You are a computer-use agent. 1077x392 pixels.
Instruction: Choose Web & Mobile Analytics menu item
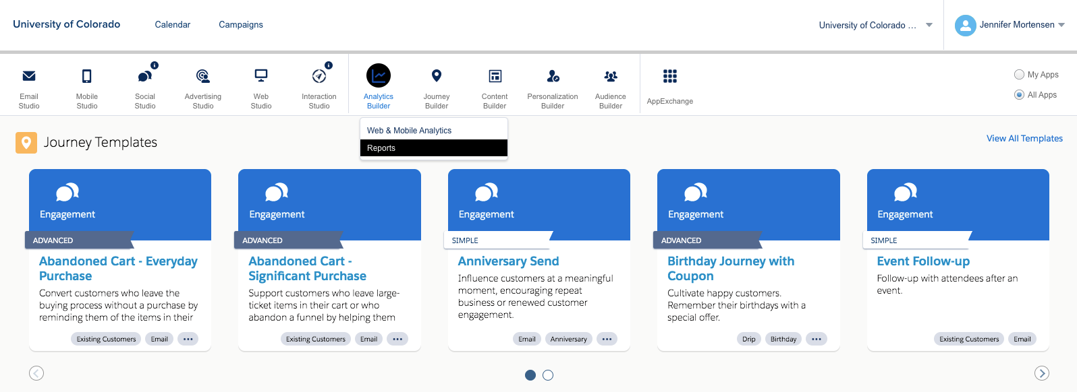coord(434,131)
